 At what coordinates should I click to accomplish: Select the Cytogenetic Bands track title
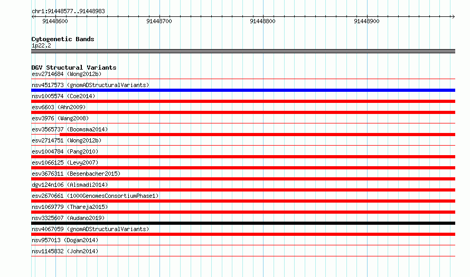[x=63, y=39]
